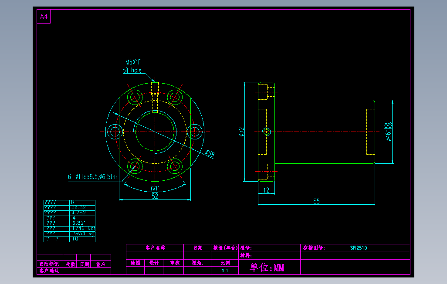Click the 比例 title block cell
The width and height of the screenshot is (447, 284).
225,263
